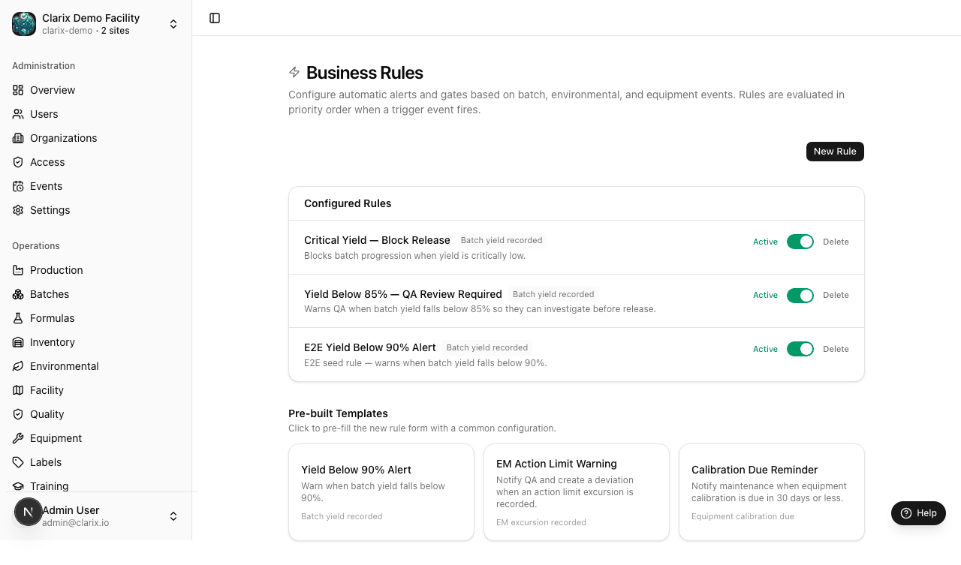The height and width of the screenshot is (565, 961).
Task: Click the Help question mark icon
Action: (906, 513)
